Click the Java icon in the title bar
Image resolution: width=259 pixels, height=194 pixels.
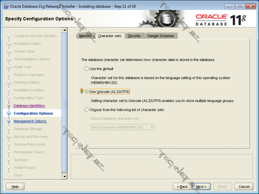point(6,6)
